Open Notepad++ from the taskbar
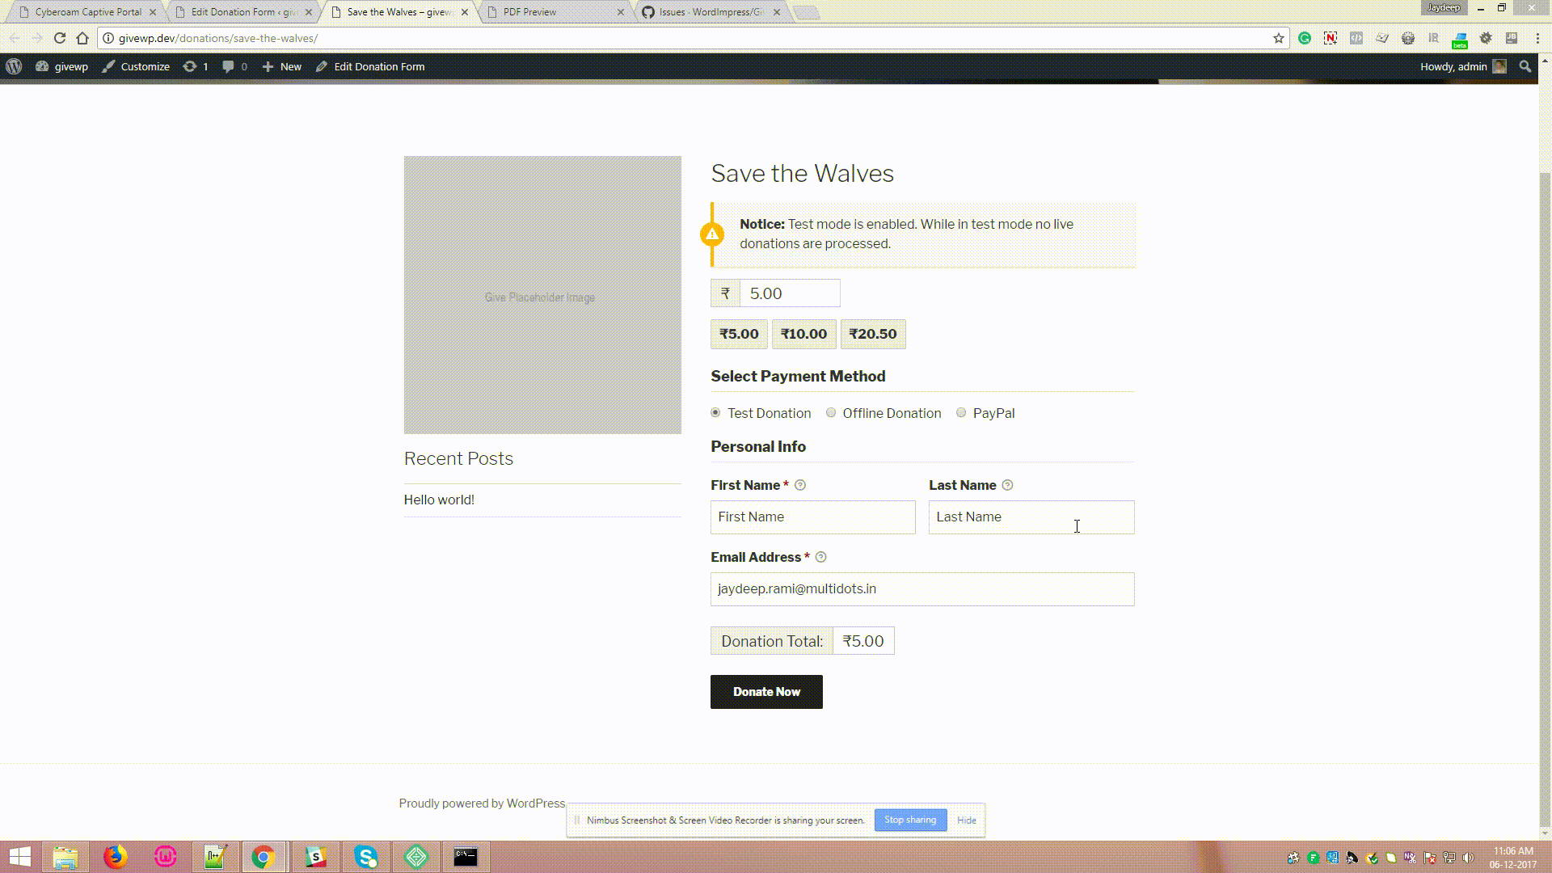 coord(215,857)
